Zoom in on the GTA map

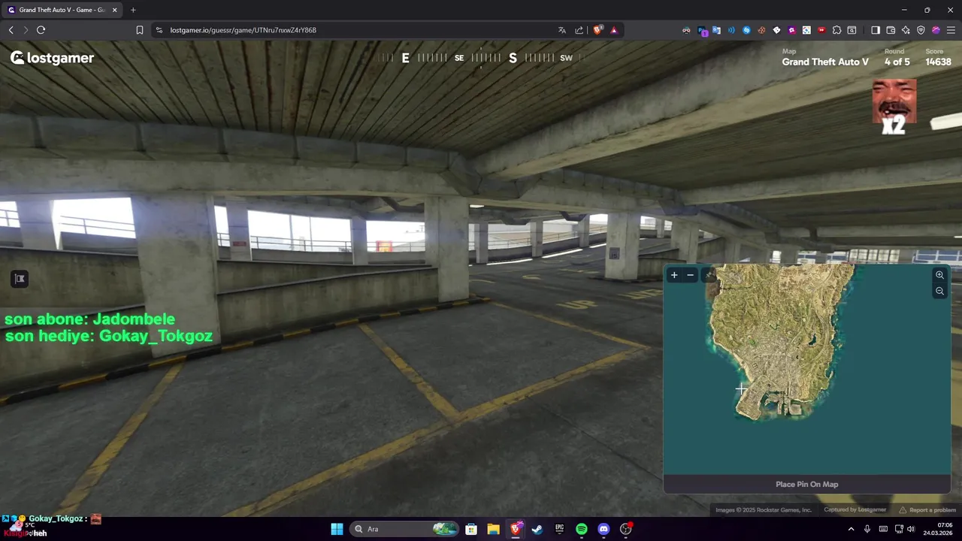939,275
